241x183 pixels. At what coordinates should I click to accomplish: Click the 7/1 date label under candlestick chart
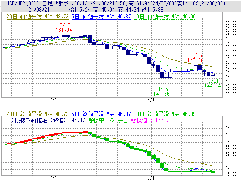(x=53, y=100)
